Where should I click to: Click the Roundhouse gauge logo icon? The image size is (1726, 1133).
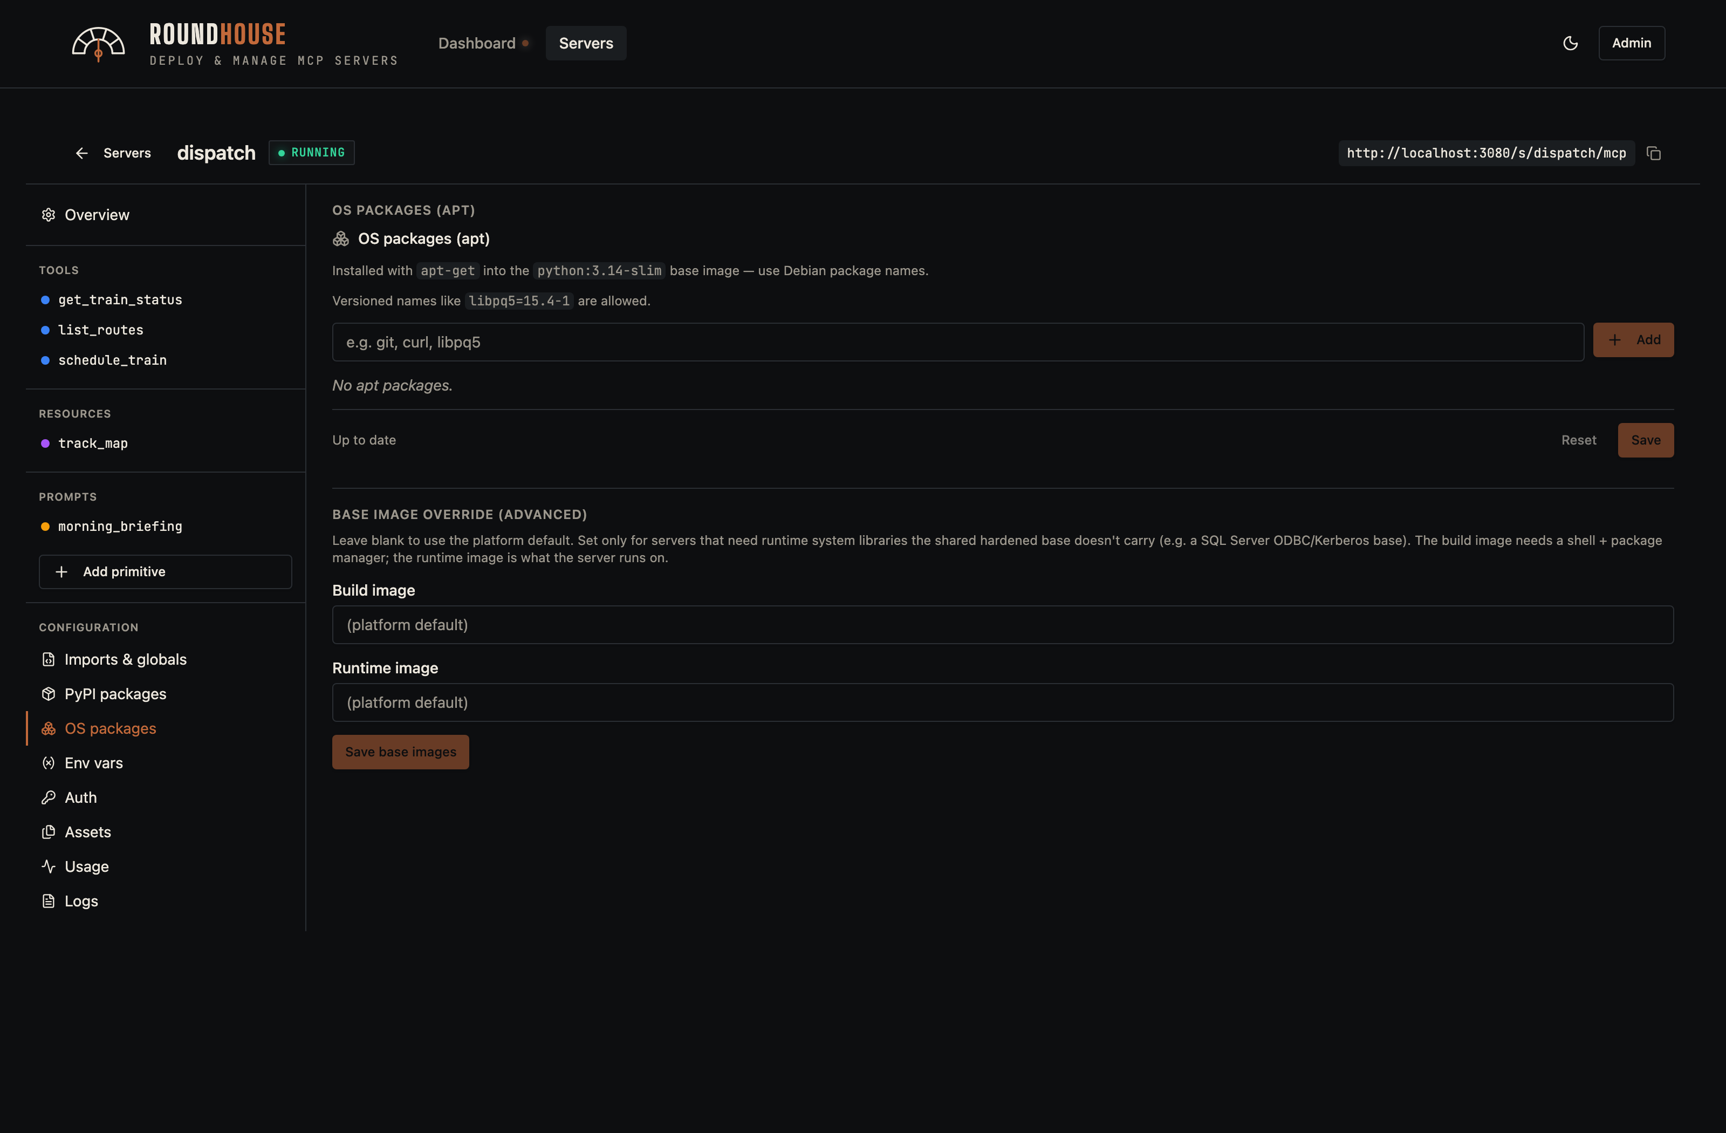point(98,44)
